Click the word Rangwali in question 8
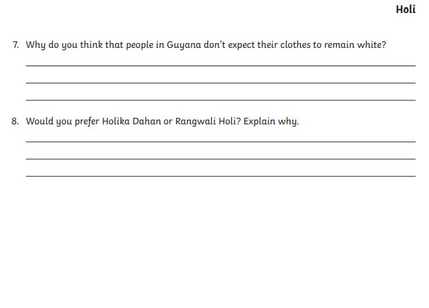This screenshot has width=429, height=308. 194,122
